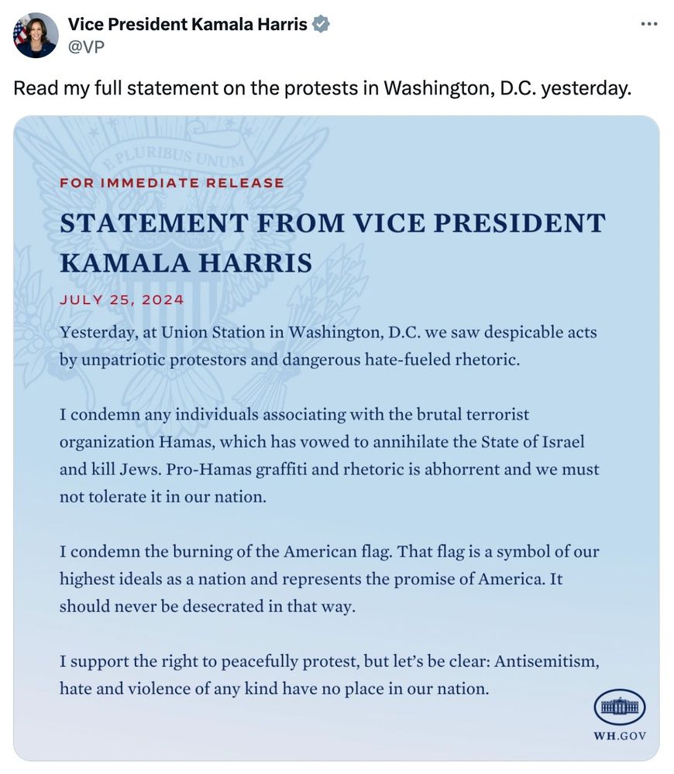Click the paragraph condemning Hamas associations

click(329, 455)
